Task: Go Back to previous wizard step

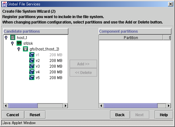Action: pyautogui.click(x=120, y=115)
